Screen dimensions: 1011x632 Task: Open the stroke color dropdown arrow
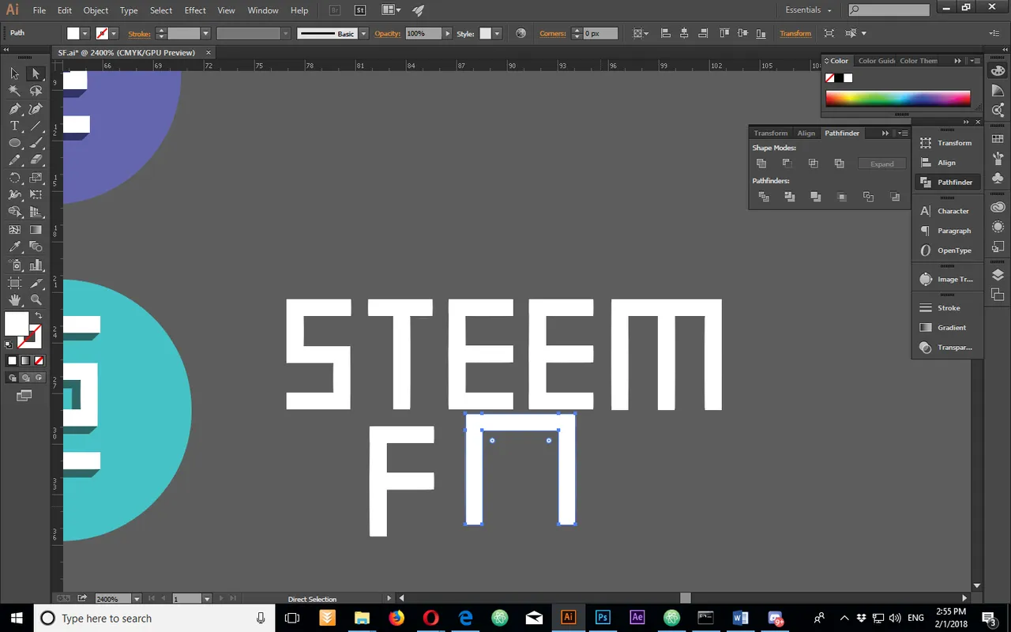tap(114, 34)
